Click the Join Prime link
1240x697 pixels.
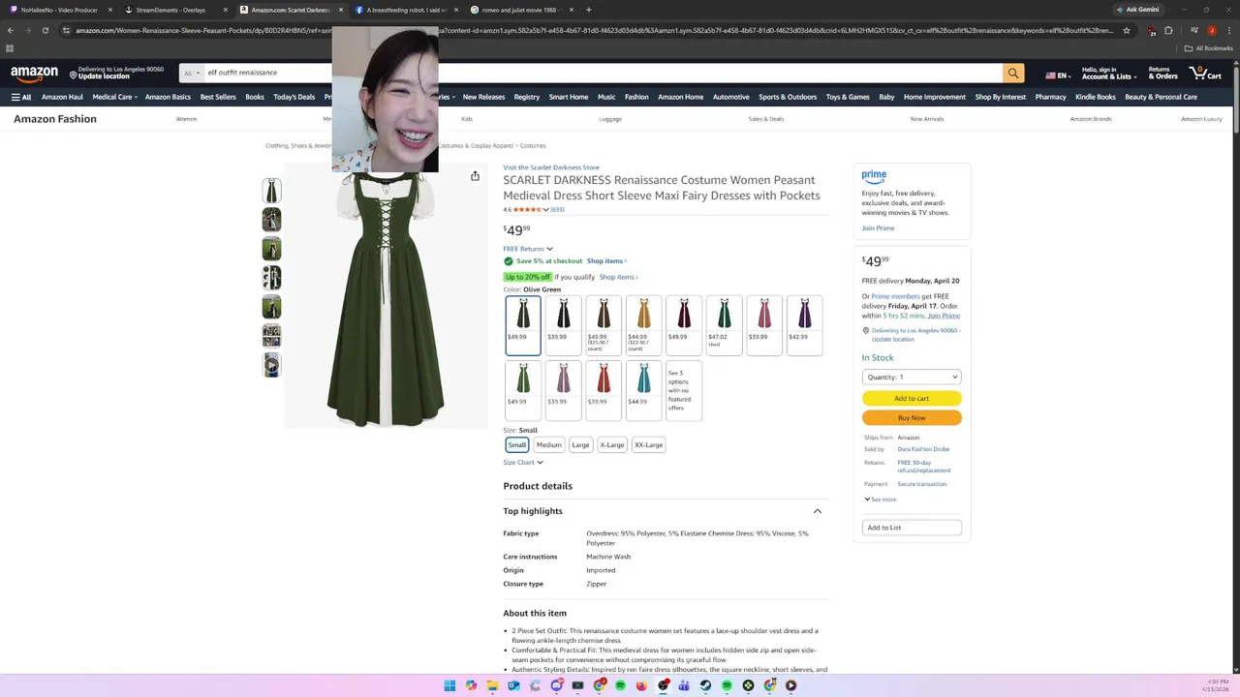pos(878,228)
